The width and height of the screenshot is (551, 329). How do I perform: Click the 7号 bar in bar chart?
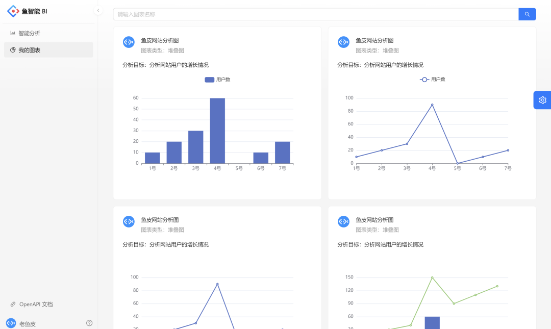(x=282, y=153)
